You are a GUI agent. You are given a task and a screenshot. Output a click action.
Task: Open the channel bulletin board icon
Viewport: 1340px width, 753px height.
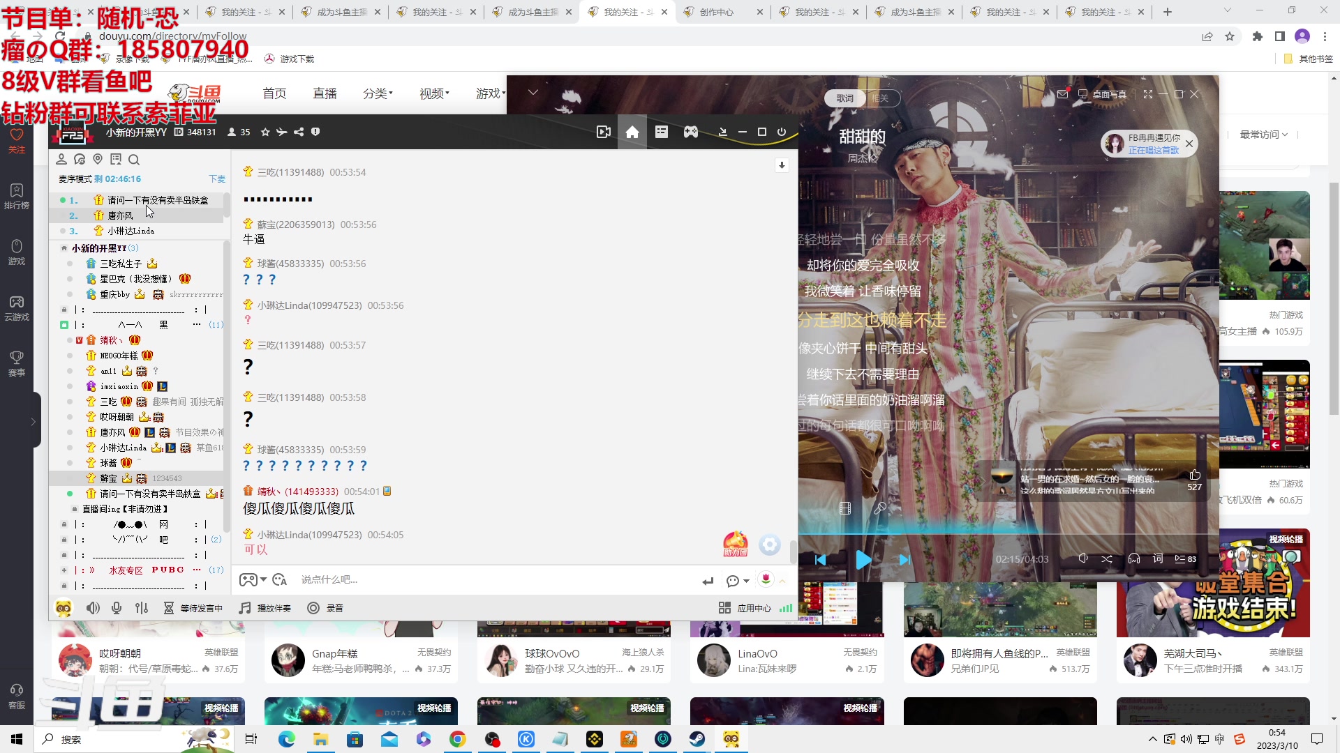point(116,159)
